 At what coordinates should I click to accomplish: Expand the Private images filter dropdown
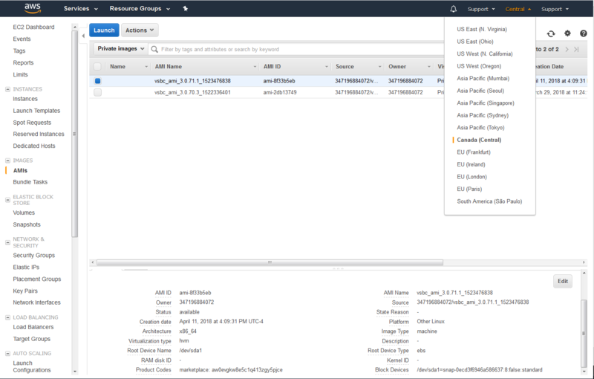121,49
